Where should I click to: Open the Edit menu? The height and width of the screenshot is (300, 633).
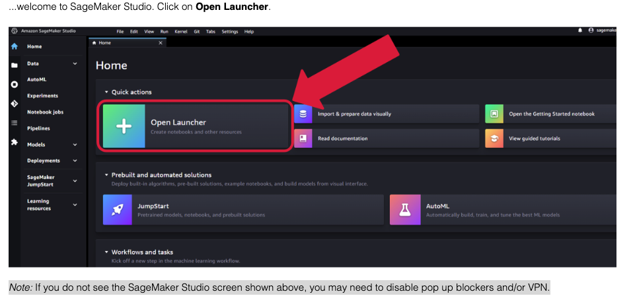[x=133, y=32]
